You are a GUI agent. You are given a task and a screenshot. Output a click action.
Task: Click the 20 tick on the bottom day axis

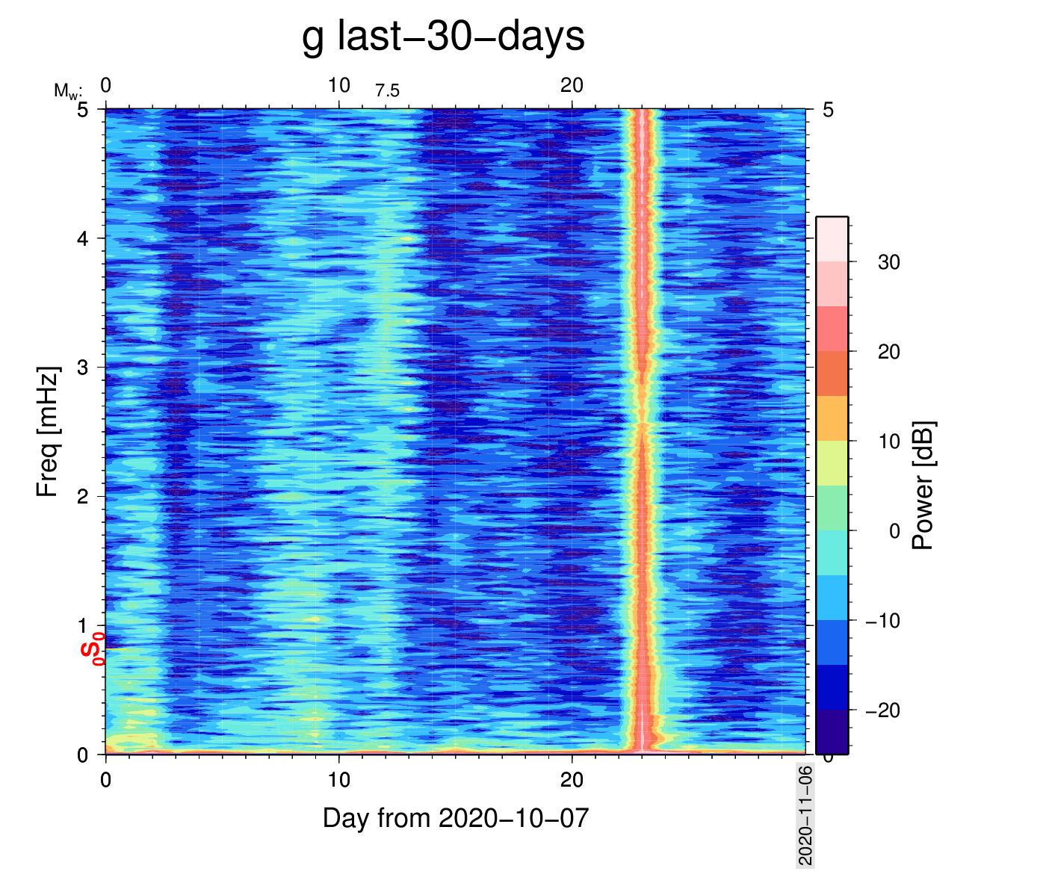click(572, 780)
